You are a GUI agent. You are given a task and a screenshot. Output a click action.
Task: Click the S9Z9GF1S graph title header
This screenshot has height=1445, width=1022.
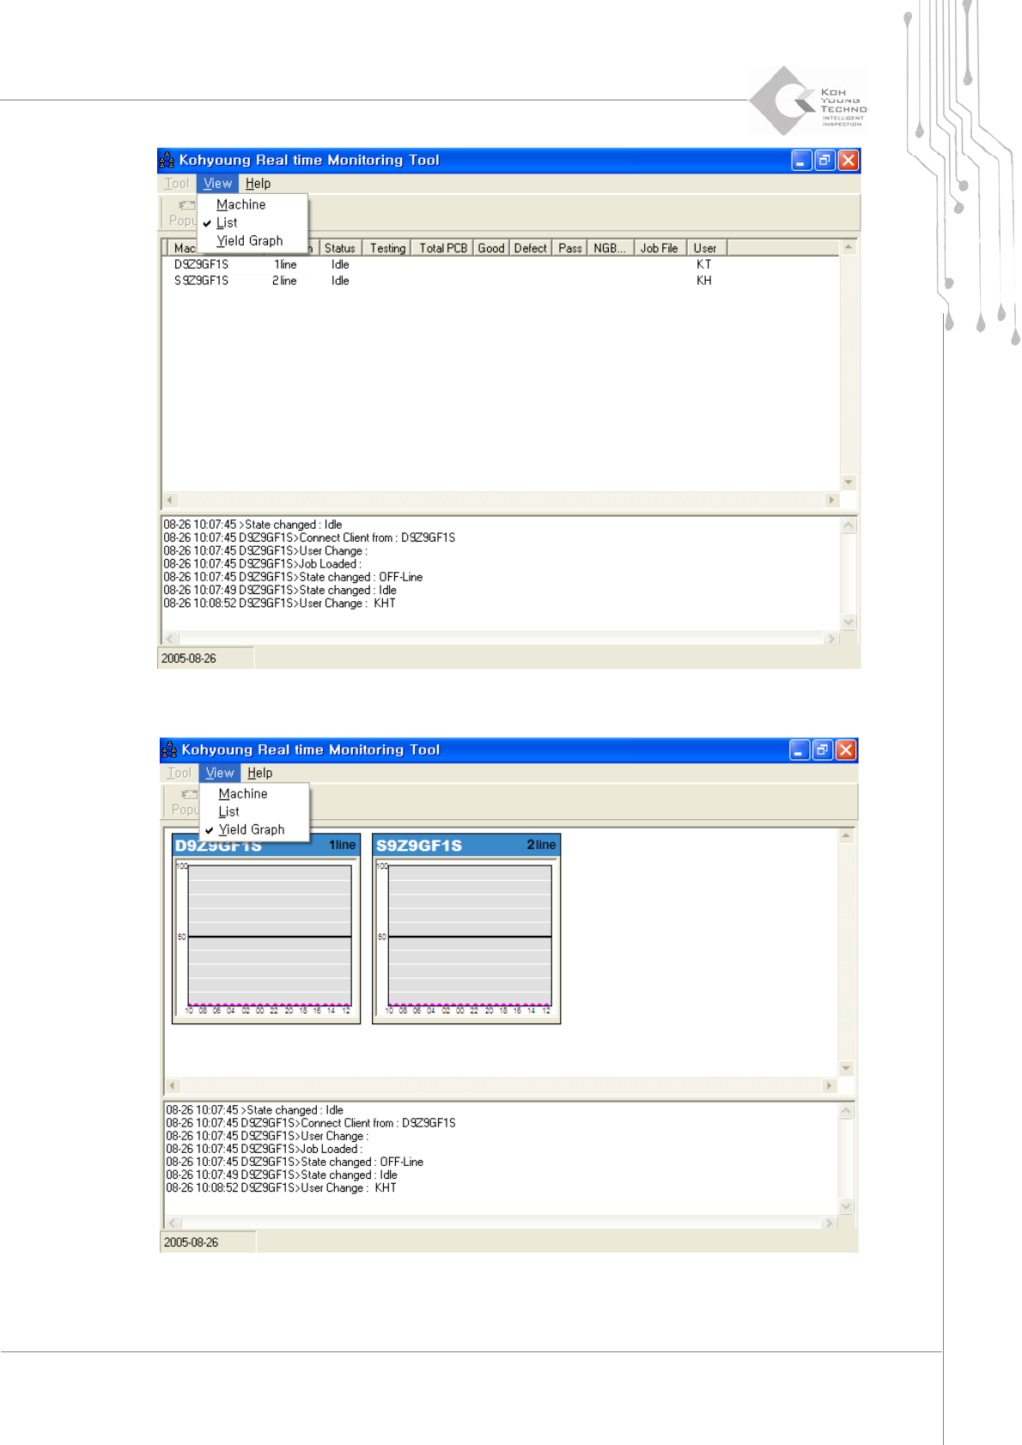[x=466, y=845]
